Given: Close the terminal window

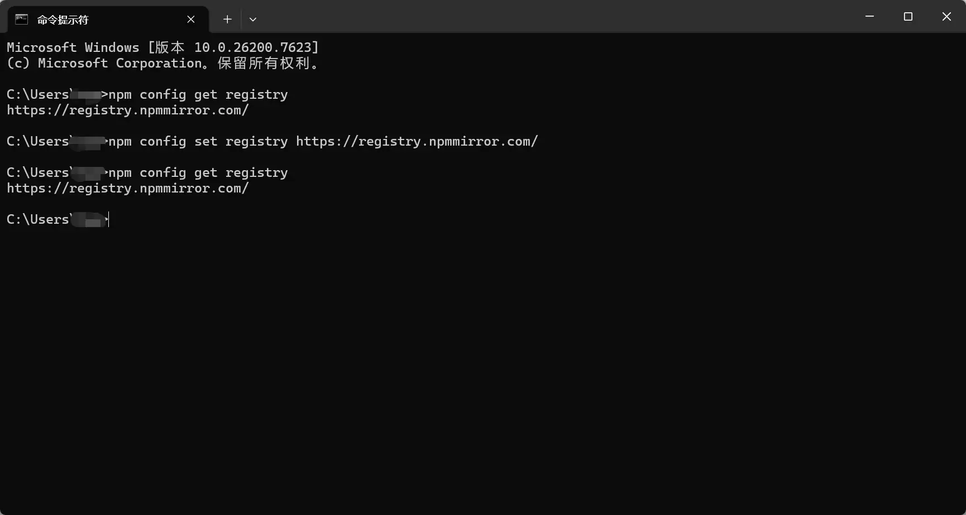Looking at the screenshot, I should click(x=946, y=17).
